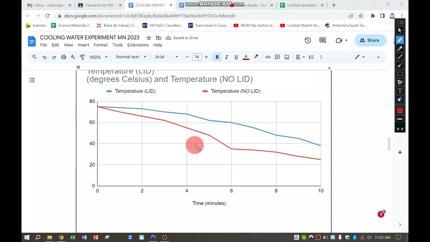Open the Format menu

[x=101, y=45]
